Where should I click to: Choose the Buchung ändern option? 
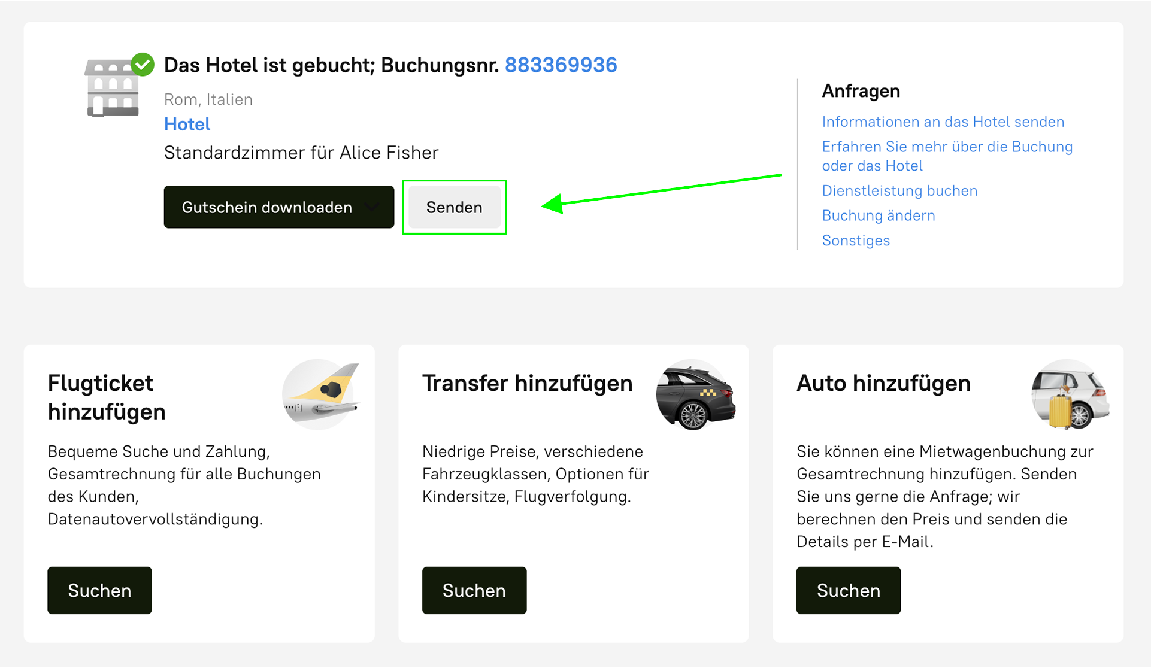point(878,215)
